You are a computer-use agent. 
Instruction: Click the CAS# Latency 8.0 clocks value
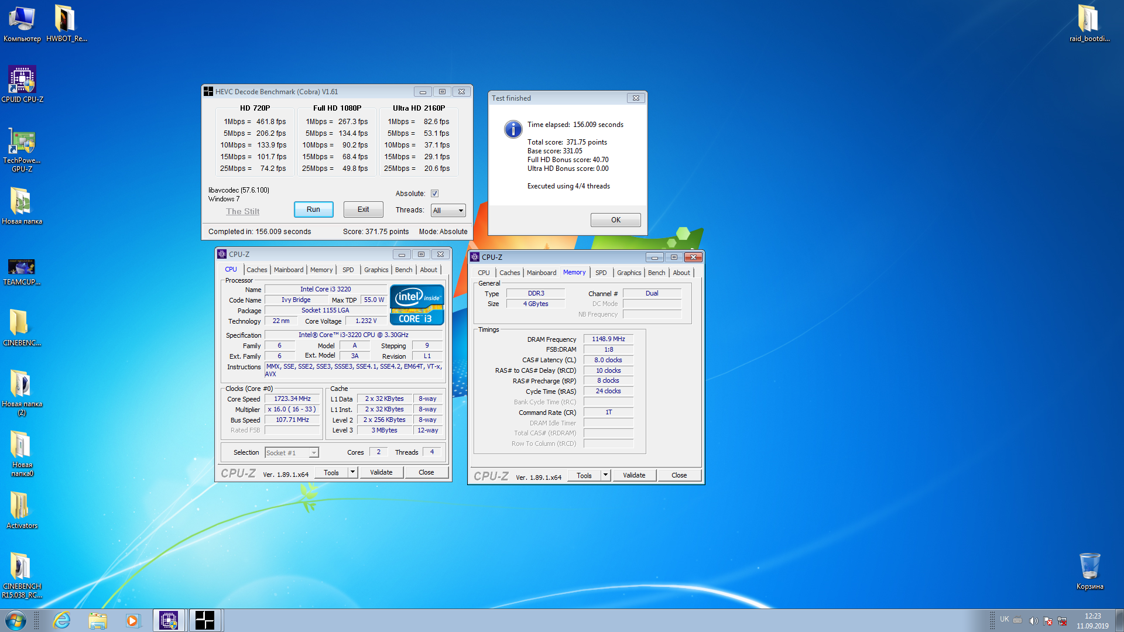pos(608,360)
